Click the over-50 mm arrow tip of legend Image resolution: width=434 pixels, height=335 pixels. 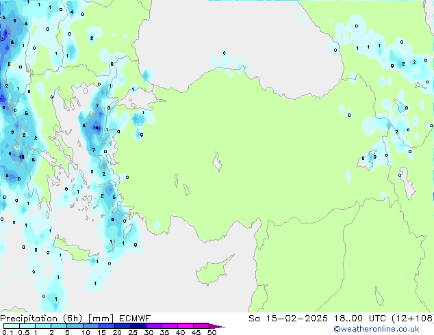217,326
